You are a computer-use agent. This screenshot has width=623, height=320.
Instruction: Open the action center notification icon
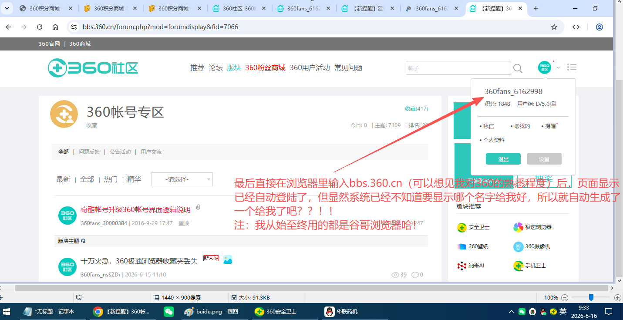point(609,312)
